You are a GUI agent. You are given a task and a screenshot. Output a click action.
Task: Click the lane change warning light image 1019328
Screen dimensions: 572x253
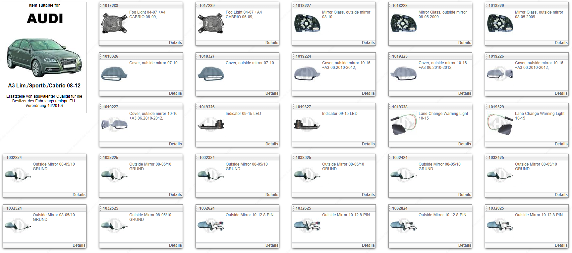pos(404,125)
